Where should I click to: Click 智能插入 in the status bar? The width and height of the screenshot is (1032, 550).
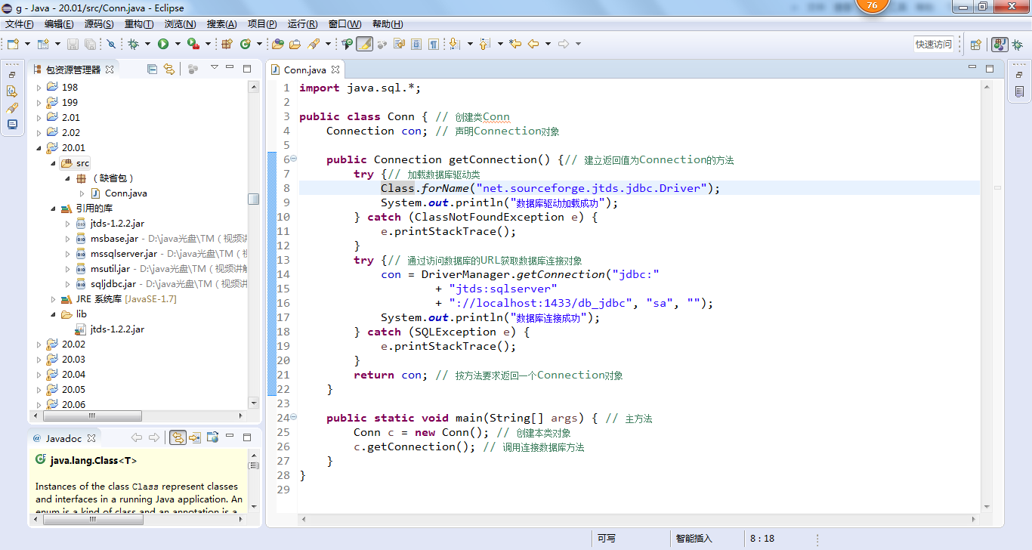pyautogui.click(x=694, y=539)
